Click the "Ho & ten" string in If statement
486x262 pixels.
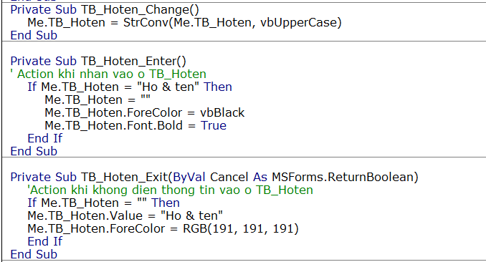click(x=168, y=87)
